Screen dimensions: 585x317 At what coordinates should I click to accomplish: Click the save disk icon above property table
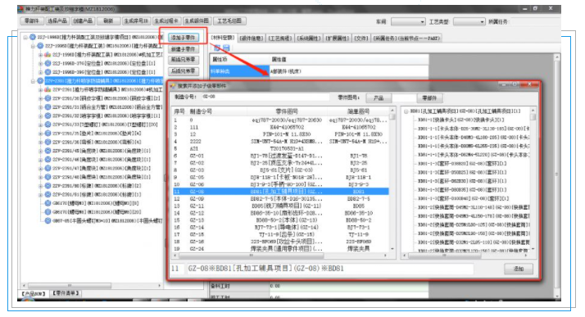coord(226,48)
